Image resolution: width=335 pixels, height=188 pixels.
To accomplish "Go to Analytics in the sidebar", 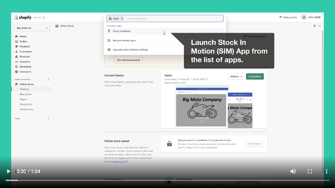I will click(25, 62).
